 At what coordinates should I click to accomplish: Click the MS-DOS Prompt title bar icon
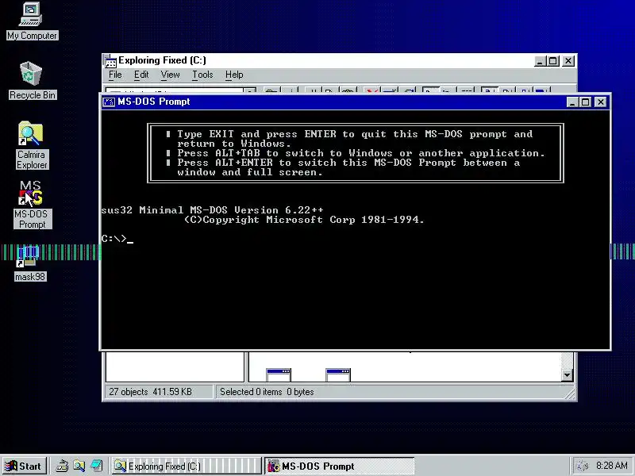coord(109,102)
